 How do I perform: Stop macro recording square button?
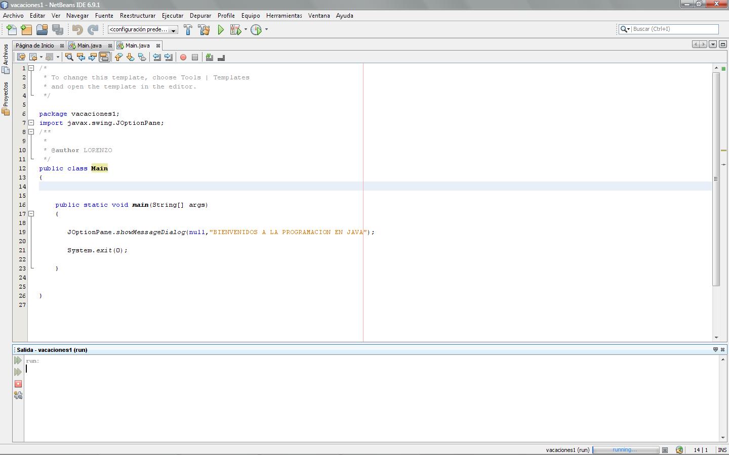coord(195,57)
